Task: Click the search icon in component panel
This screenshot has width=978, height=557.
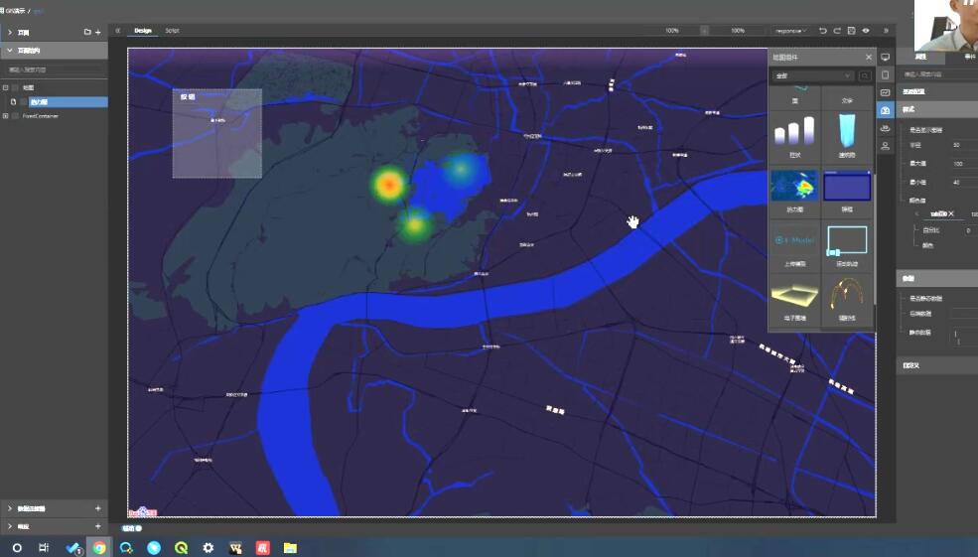Action: (865, 75)
